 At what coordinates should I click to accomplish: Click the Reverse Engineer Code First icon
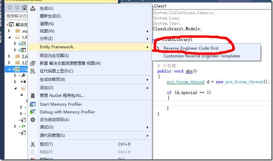click(x=158, y=48)
